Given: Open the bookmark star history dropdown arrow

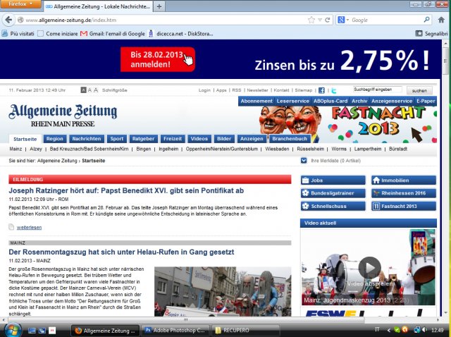Looking at the screenshot, I should [319, 20].
